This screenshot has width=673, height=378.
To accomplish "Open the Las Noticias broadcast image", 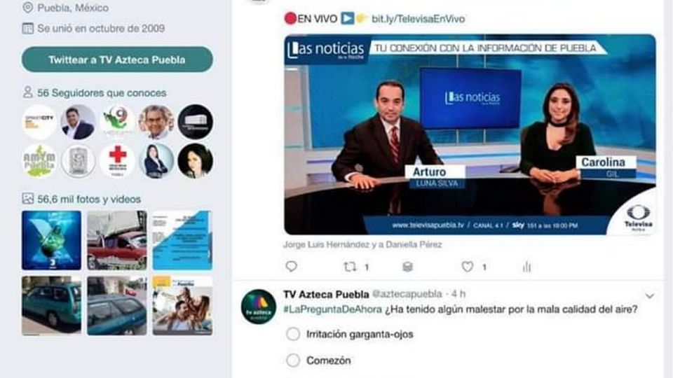I will [470, 134].
